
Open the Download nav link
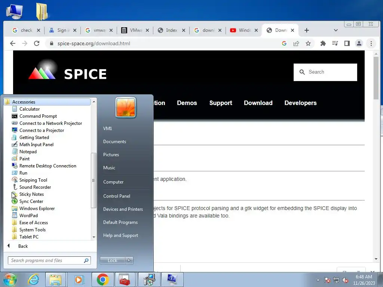click(x=258, y=103)
